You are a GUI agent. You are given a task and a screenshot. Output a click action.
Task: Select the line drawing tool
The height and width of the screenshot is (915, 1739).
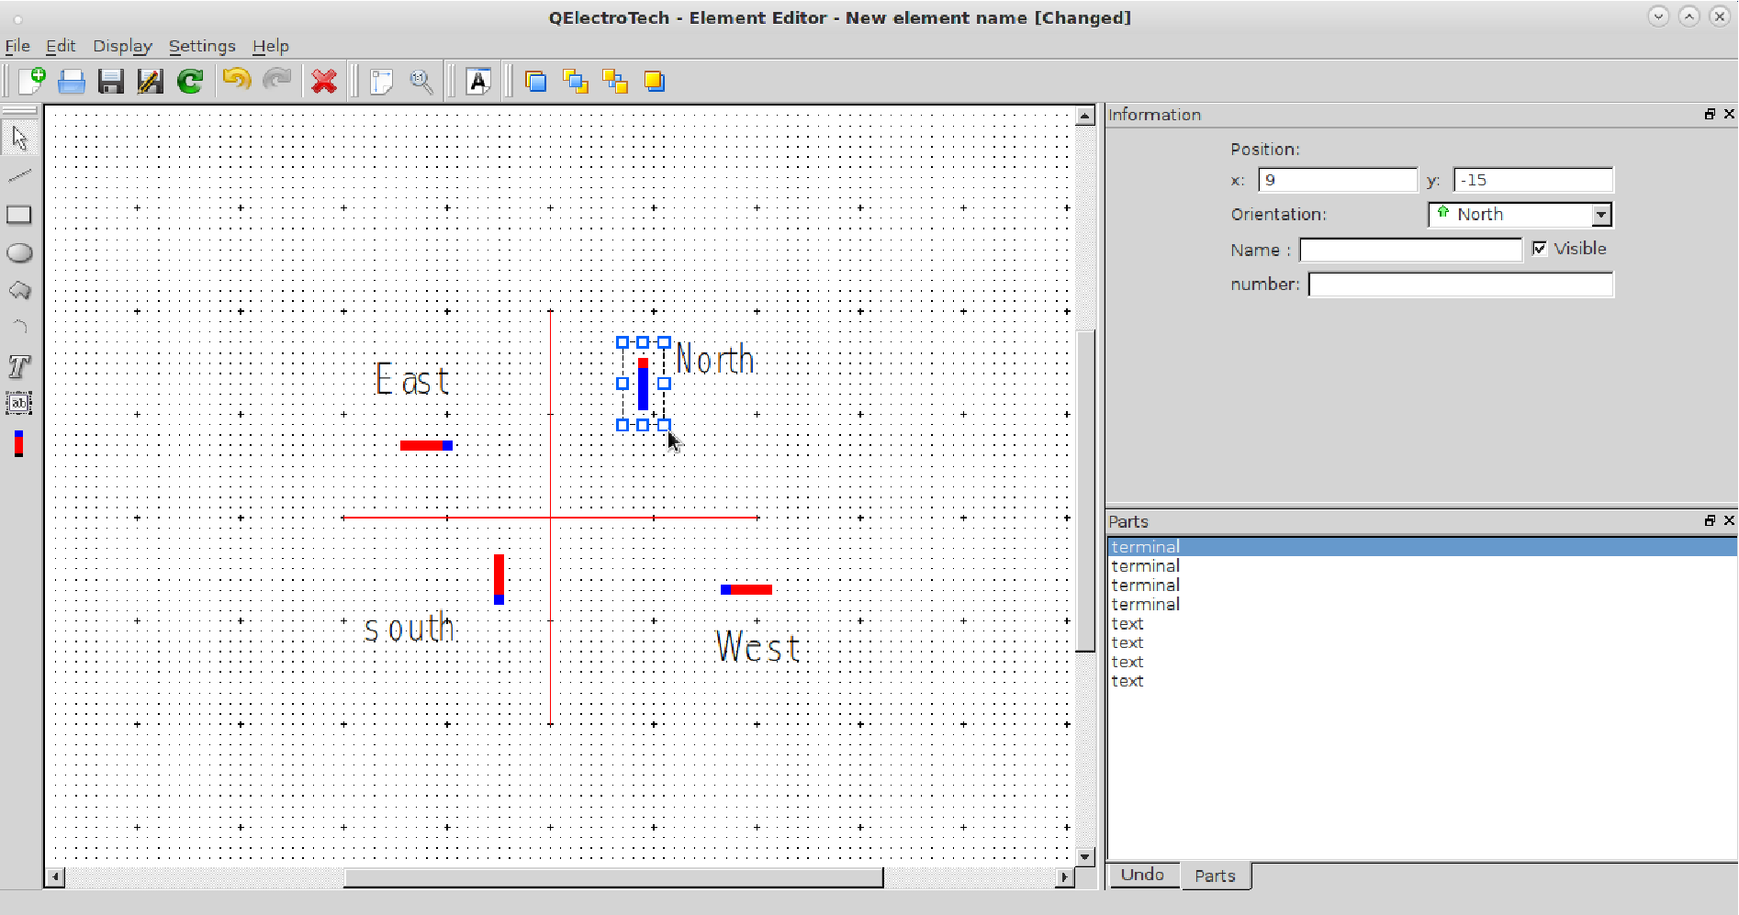[19, 175]
